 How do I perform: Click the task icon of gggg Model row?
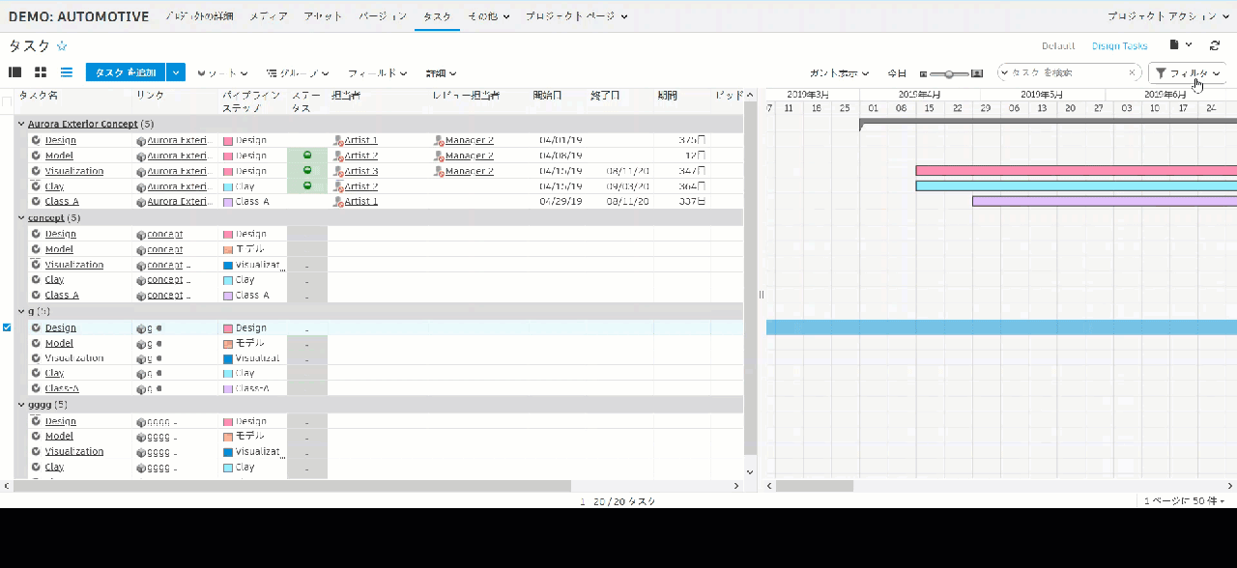point(36,437)
